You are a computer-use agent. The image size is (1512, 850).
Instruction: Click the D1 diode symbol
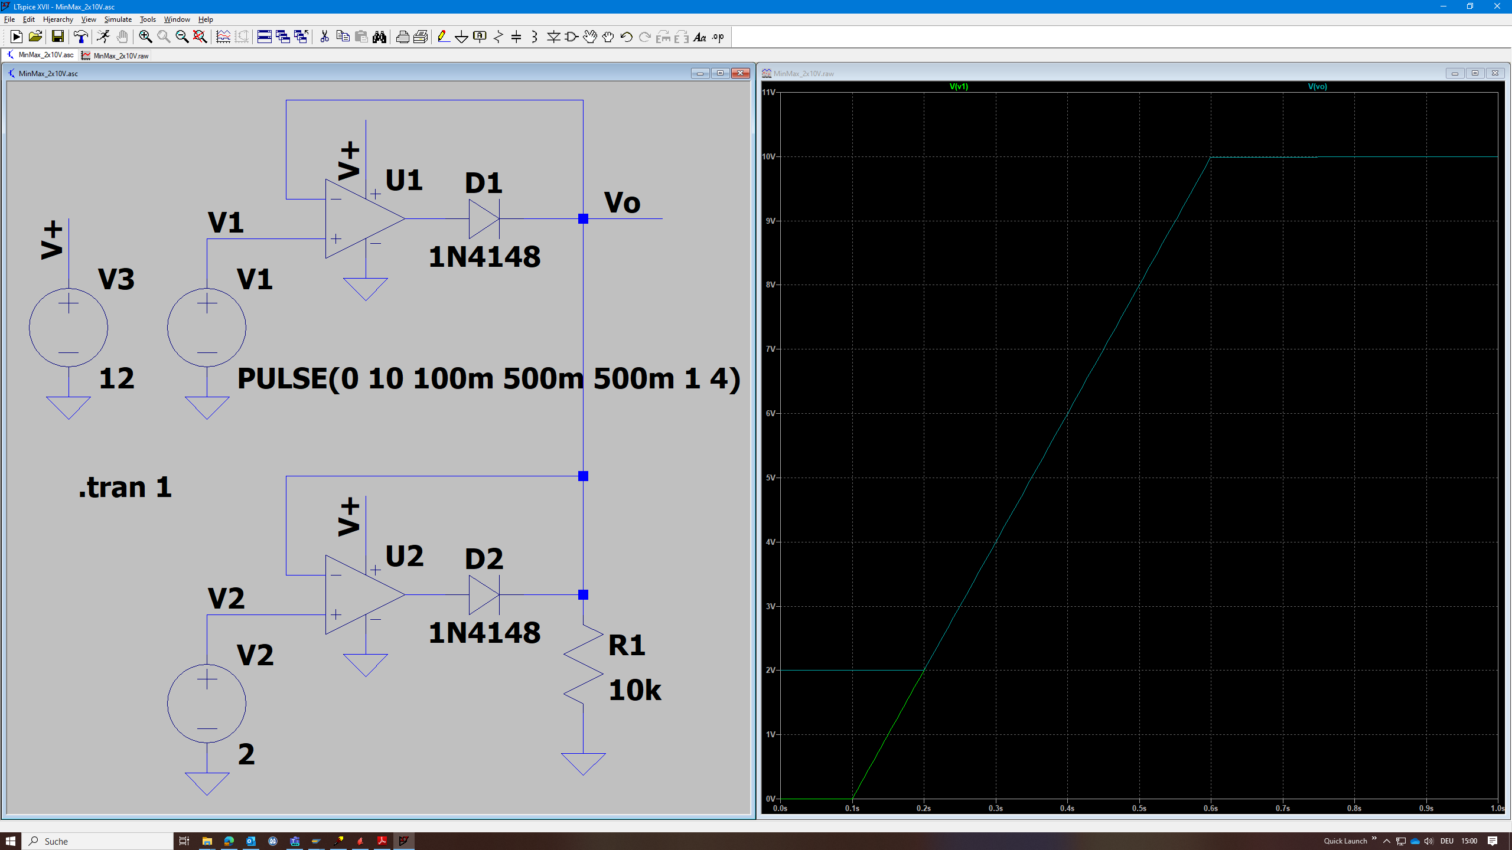click(484, 218)
